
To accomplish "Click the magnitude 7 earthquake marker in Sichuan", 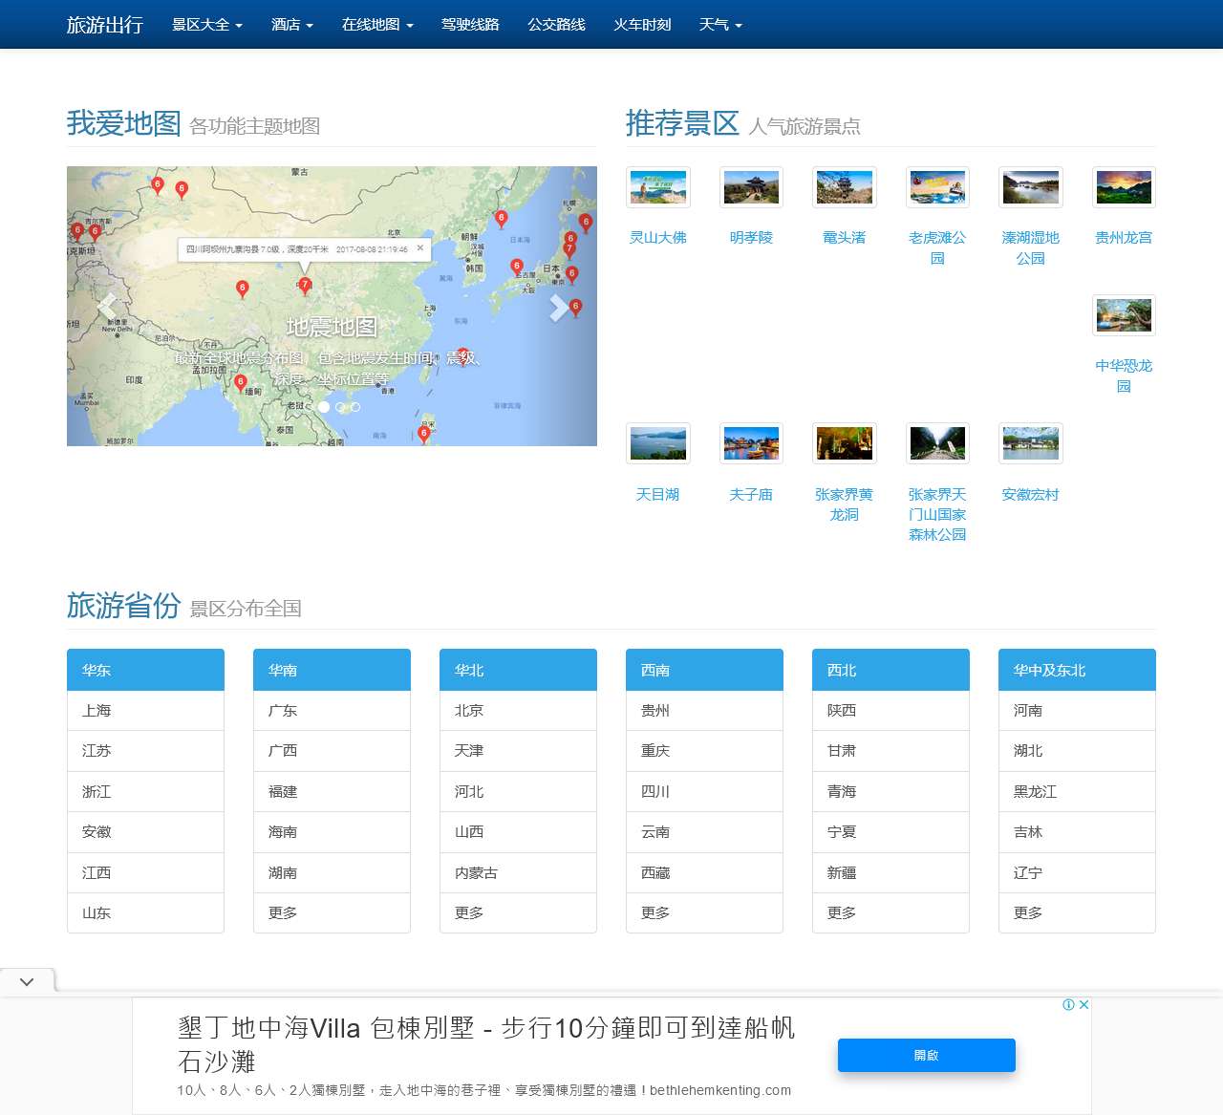I will click(305, 285).
